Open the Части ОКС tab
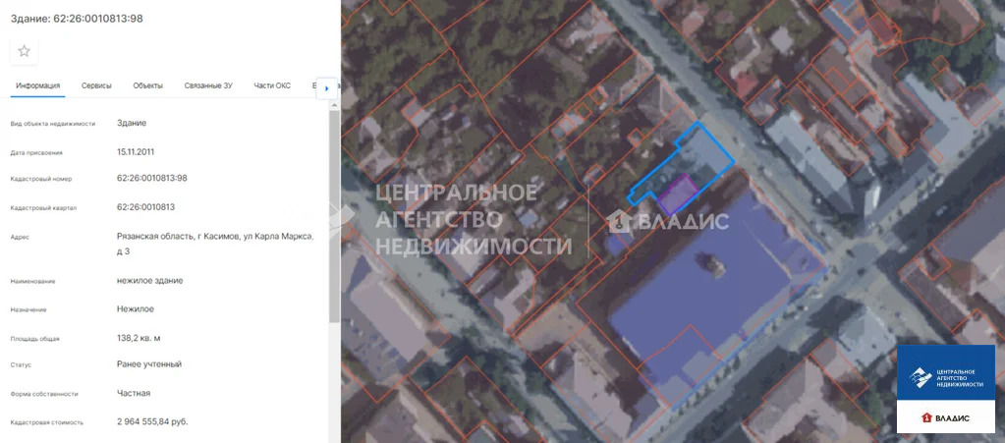This screenshot has height=443, width=1005. (x=272, y=85)
